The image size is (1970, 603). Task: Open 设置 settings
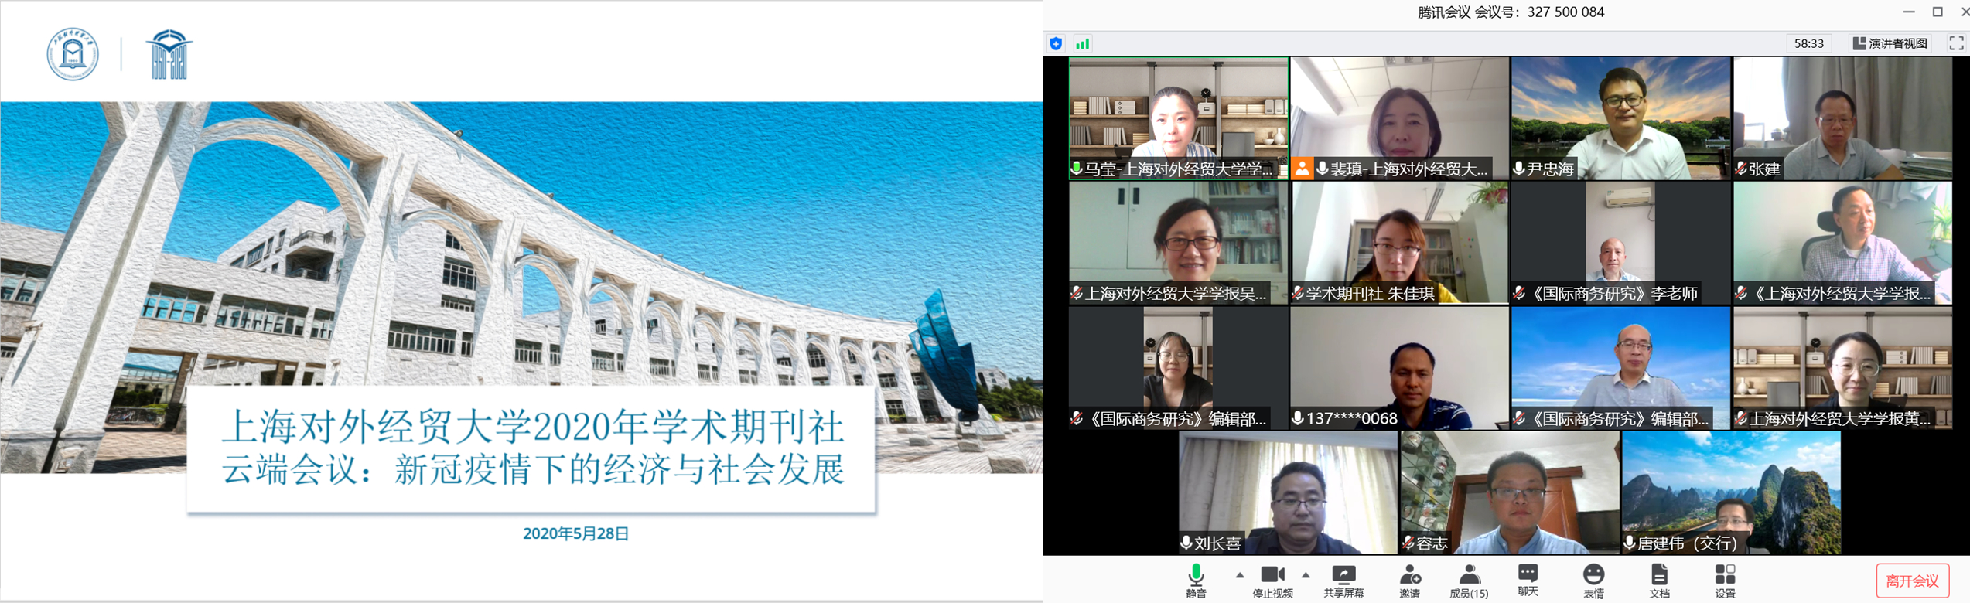pyautogui.click(x=1725, y=580)
